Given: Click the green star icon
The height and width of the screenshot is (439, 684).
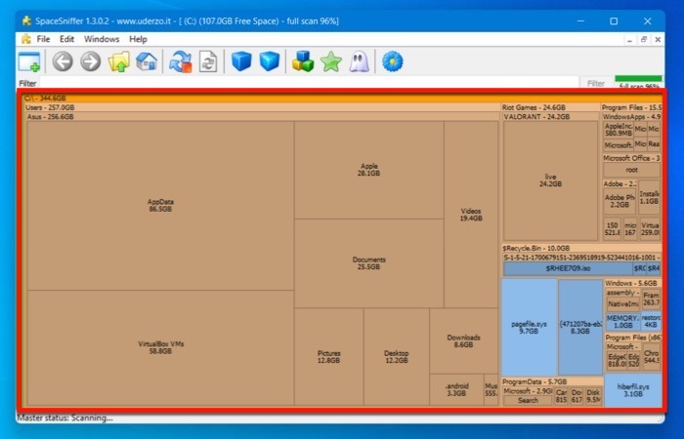Looking at the screenshot, I should pos(331,61).
